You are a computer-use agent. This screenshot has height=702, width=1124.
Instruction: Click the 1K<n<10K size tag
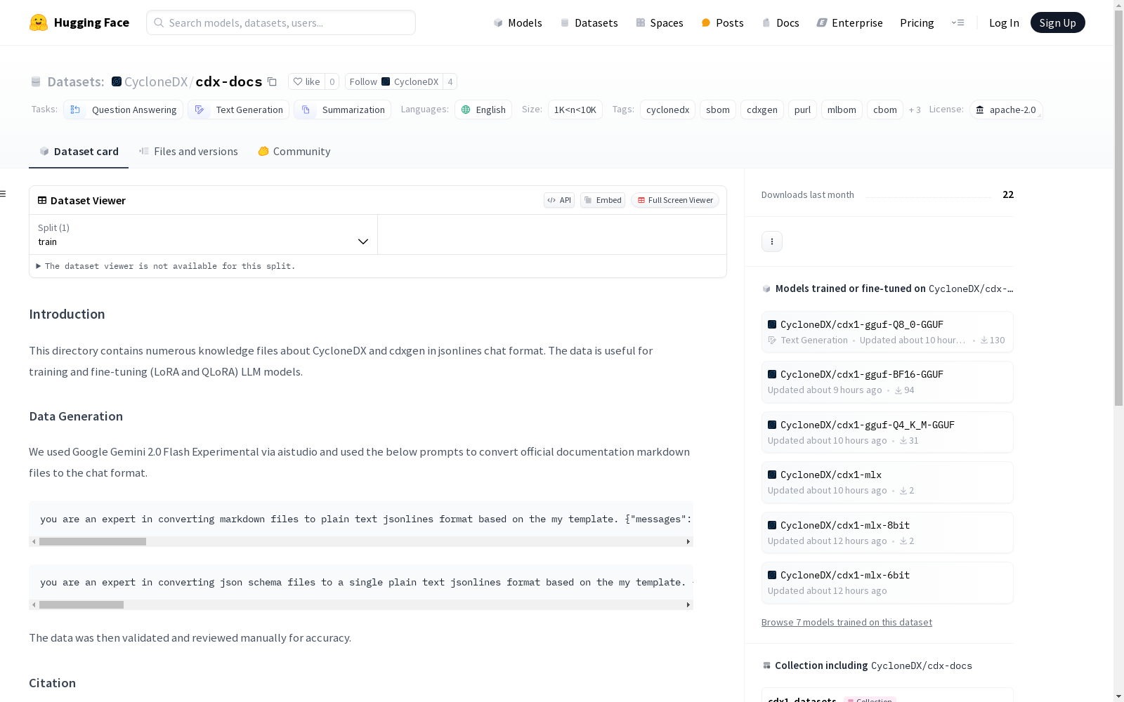click(x=575, y=110)
